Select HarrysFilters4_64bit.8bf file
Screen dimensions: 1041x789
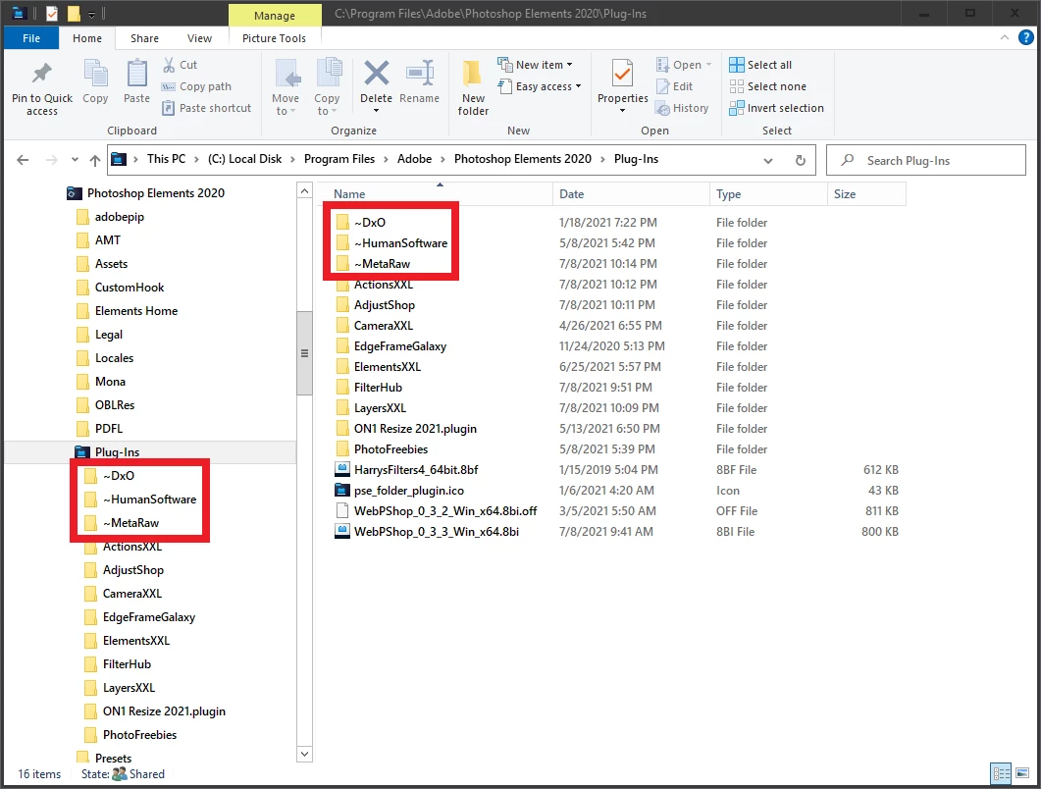[x=416, y=469]
